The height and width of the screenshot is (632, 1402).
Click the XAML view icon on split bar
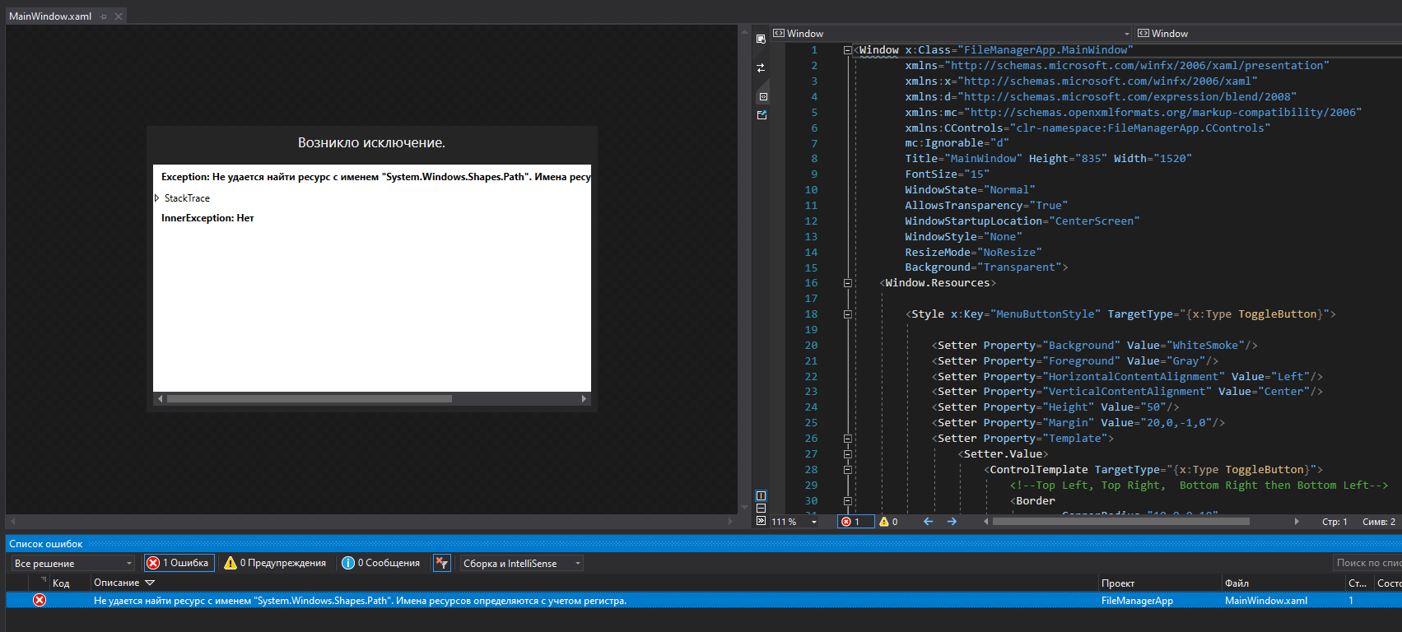click(762, 97)
